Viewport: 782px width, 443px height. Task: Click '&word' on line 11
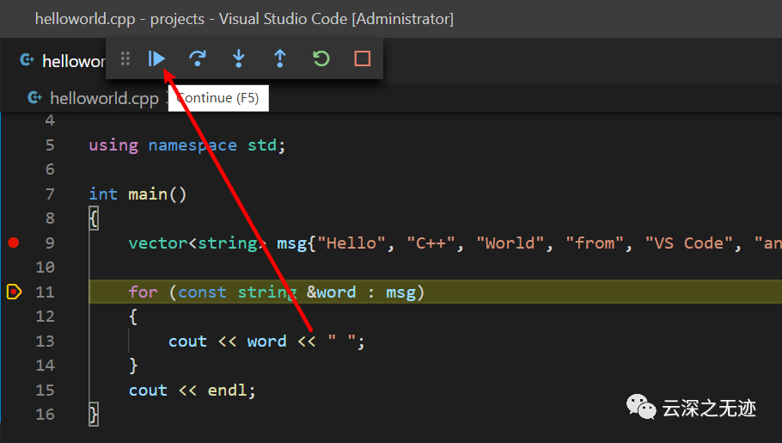[331, 292]
